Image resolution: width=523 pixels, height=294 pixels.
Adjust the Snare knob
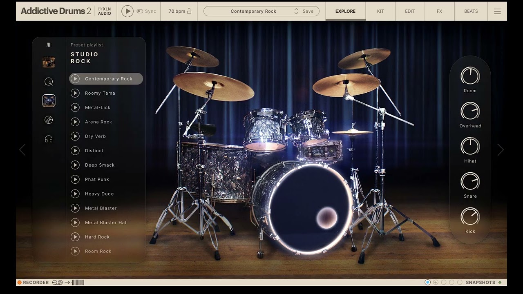[x=470, y=181]
